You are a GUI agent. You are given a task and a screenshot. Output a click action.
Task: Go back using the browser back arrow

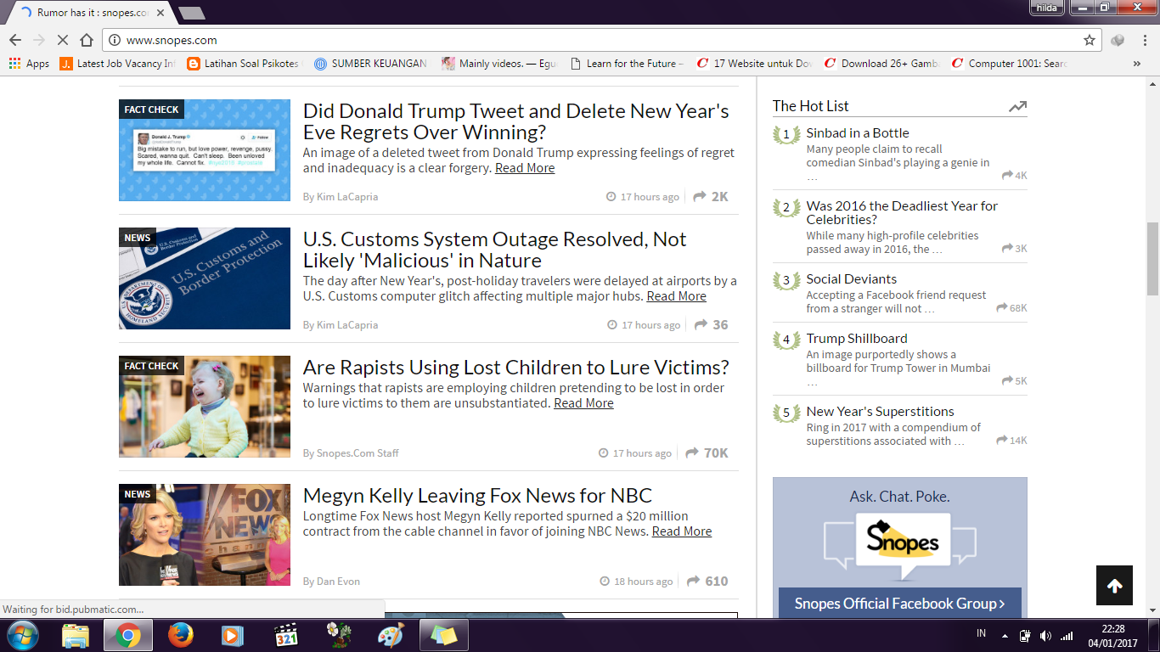15,40
